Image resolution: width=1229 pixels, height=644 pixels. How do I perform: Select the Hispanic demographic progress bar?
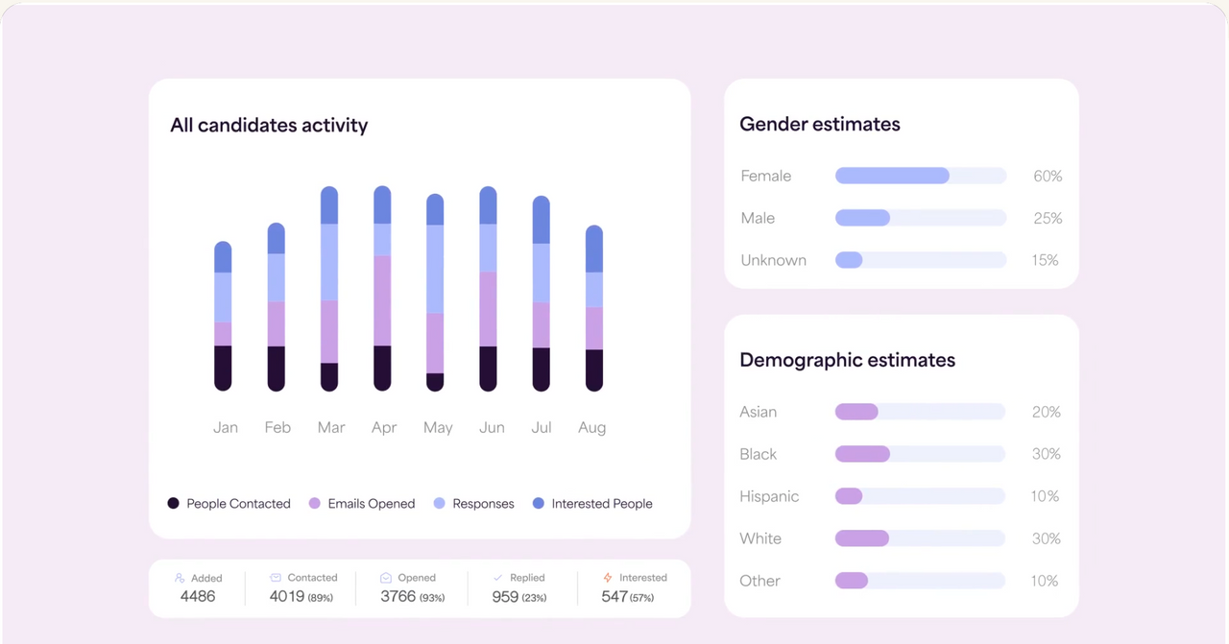[x=920, y=496]
